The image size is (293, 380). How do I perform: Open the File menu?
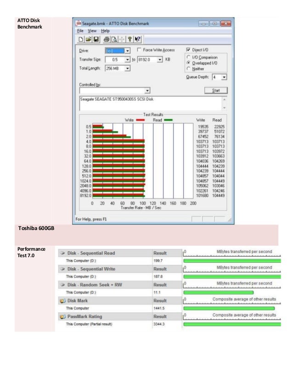pyautogui.click(x=80, y=31)
